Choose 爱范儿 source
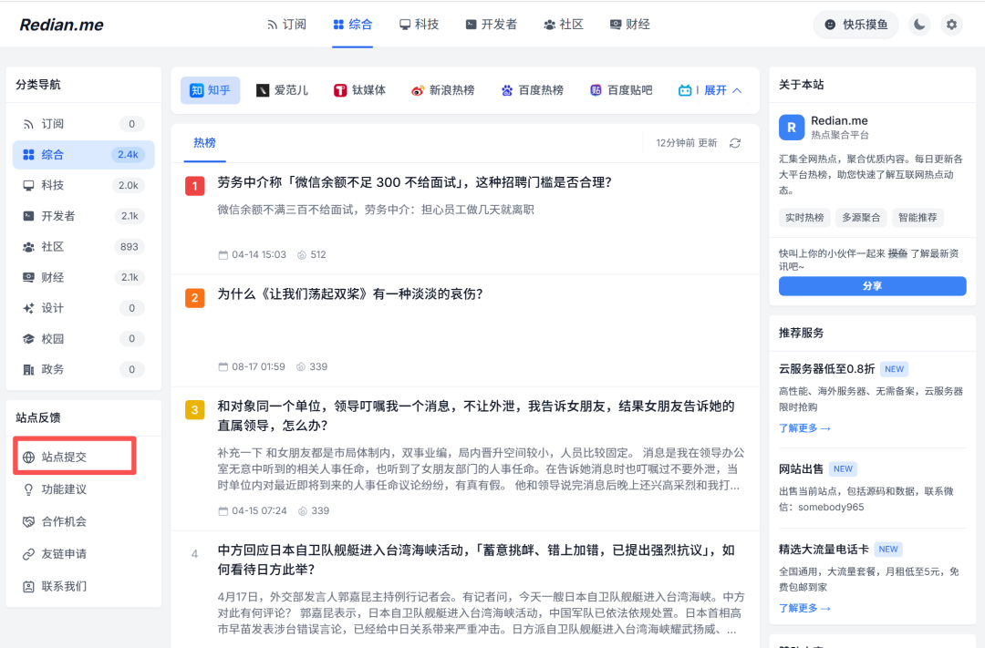The height and width of the screenshot is (648, 985). tap(282, 90)
